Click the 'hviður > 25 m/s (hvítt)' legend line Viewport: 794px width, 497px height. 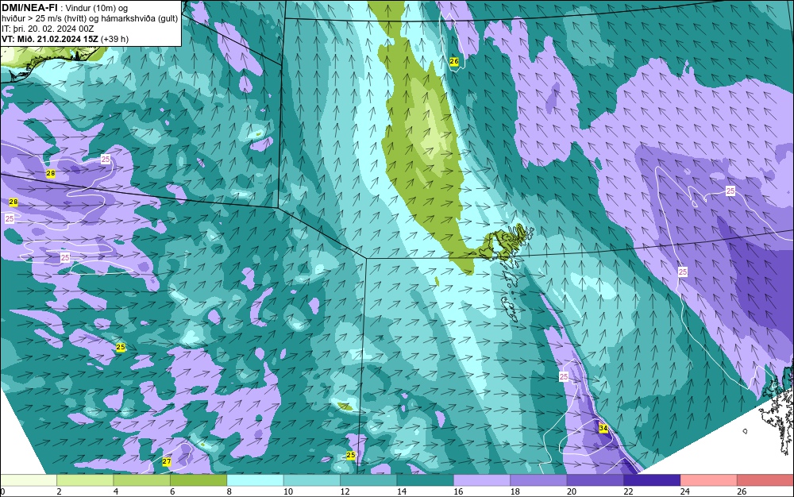tap(44, 19)
